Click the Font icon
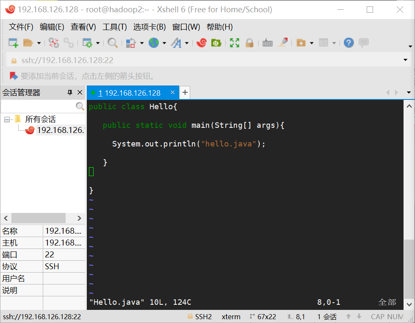The height and width of the screenshot is (323, 415). pyautogui.click(x=176, y=43)
